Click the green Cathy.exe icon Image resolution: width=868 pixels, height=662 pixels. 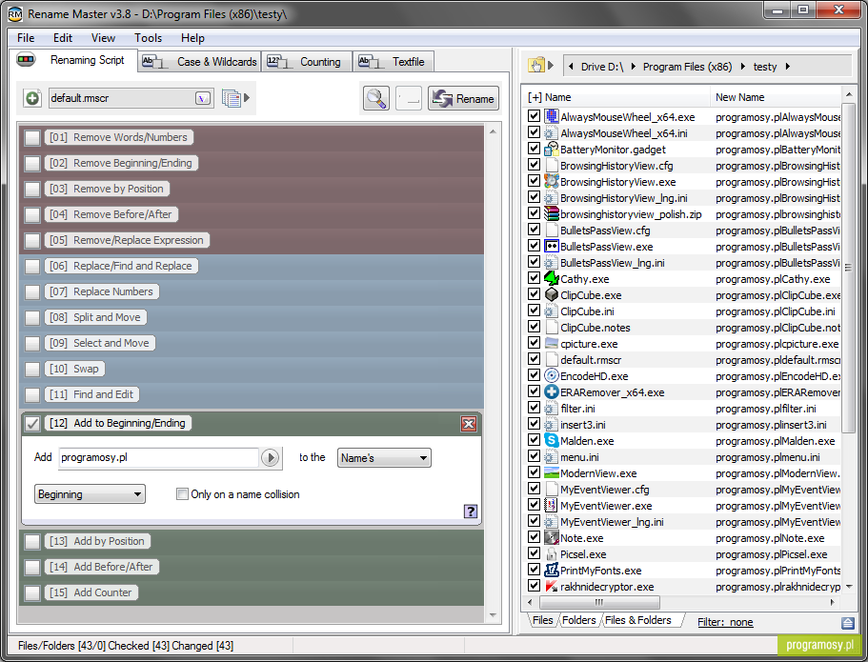tap(552, 278)
